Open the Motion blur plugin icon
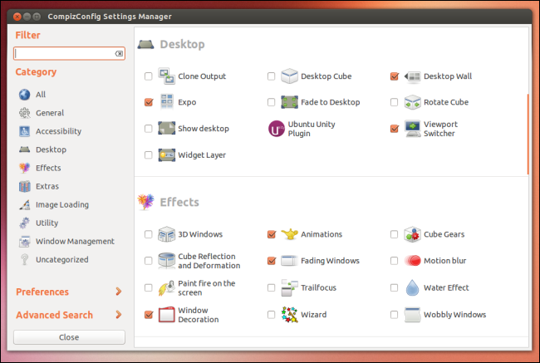This screenshot has width=540, height=363. click(x=413, y=261)
